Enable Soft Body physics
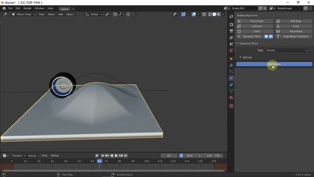 pyautogui.click(x=294, y=21)
